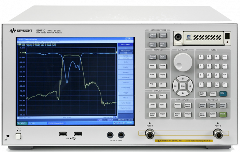The height and width of the screenshot is (152, 240).
Task: Open the Instr State menu on screen
Action: pyautogui.click(x=56, y=41)
